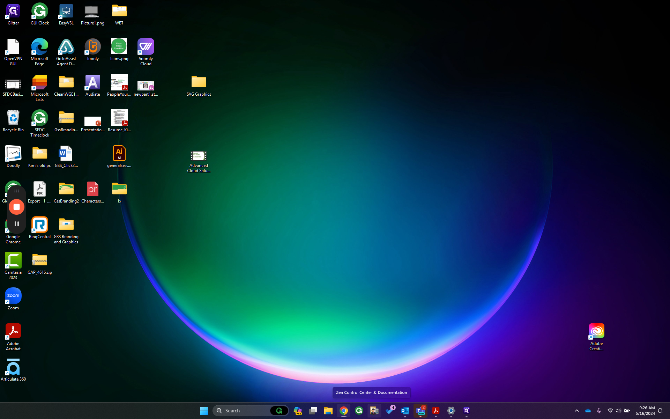670x419 pixels.
Task: Select the SFDCBasi video file
Action: coord(13,88)
